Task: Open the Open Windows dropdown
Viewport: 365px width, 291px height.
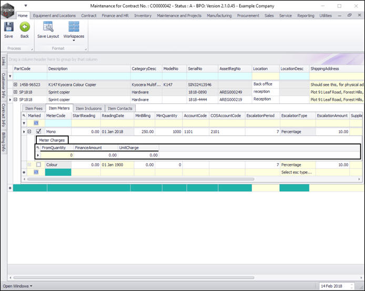Action: click(17, 286)
